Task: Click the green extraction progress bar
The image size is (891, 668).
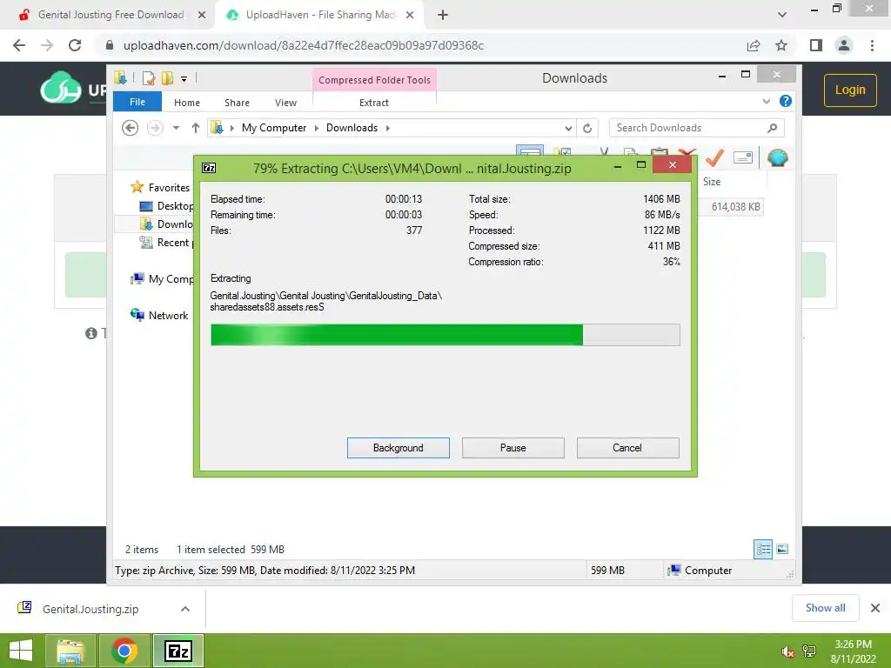Action: [x=445, y=335]
